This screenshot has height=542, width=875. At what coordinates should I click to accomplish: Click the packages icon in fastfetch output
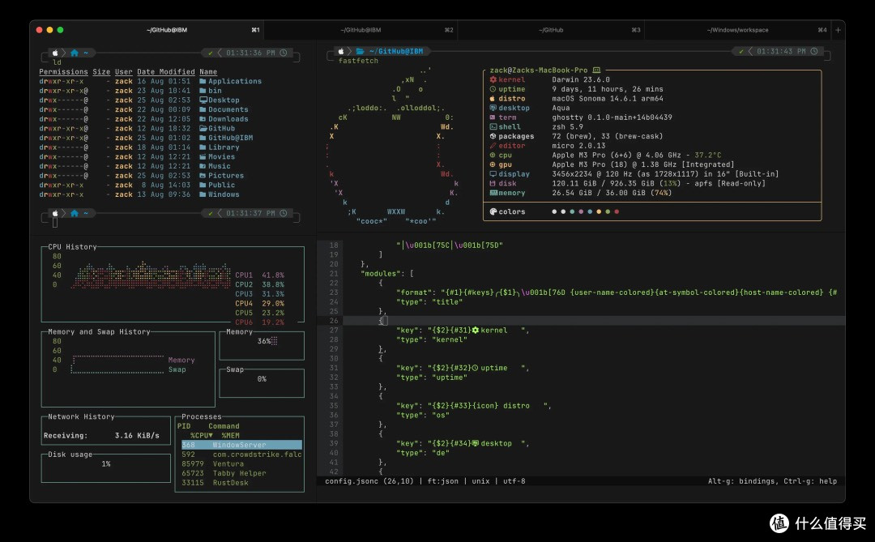[493, 137]
